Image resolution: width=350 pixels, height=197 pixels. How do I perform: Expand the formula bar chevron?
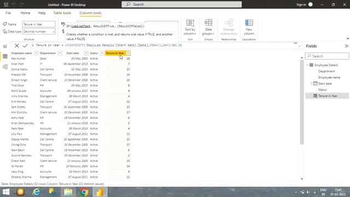tap(299, 46)
